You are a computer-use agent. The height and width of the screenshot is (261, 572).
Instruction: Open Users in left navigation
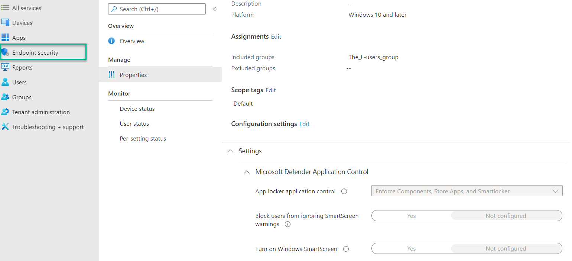click(19, 82)
